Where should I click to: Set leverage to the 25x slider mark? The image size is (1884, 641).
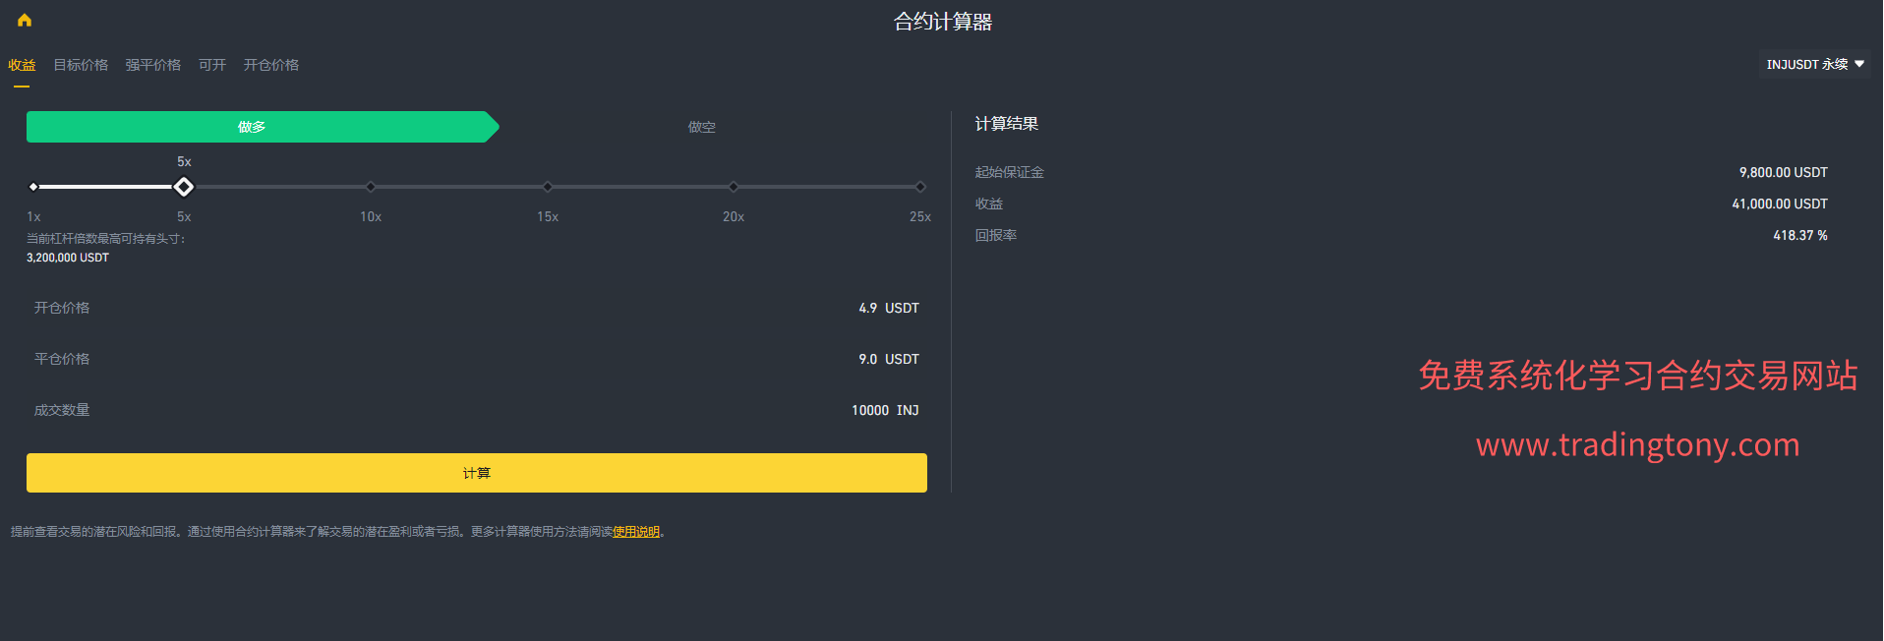[920, 187]
